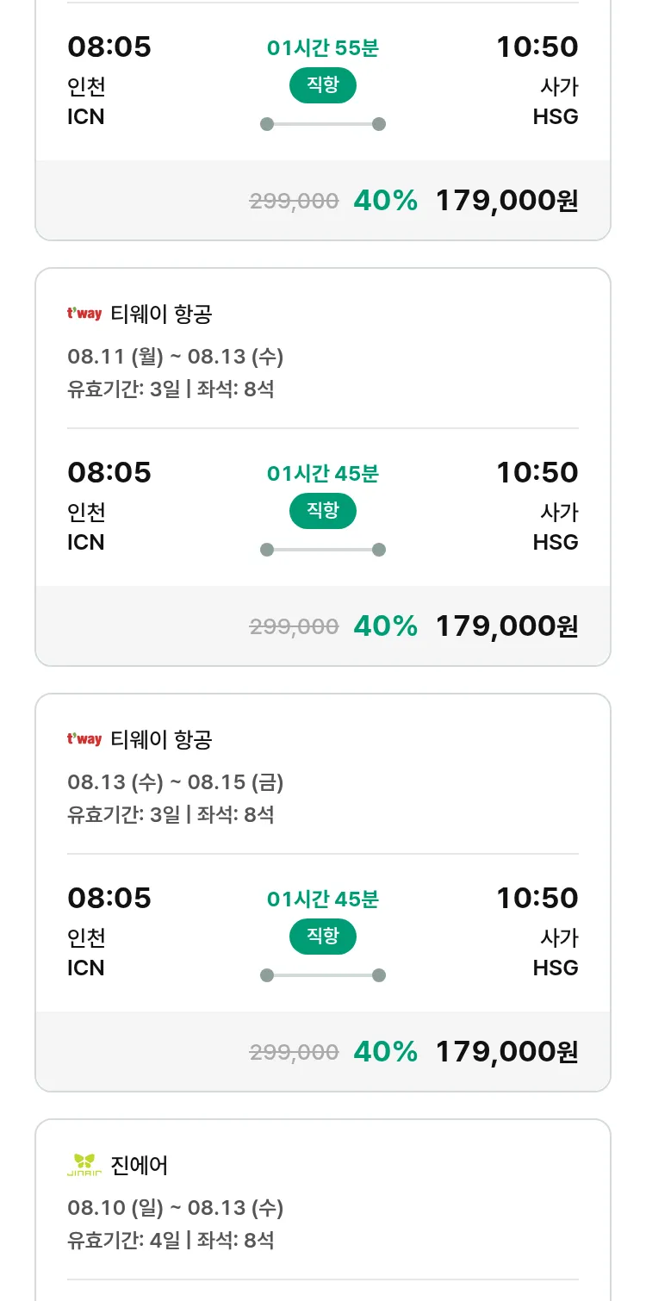The height and width of the screenshot is (1301, 646).
Task: Click the 10:50 사가 HSG arrival in the top card
Action: coord(537,79)
